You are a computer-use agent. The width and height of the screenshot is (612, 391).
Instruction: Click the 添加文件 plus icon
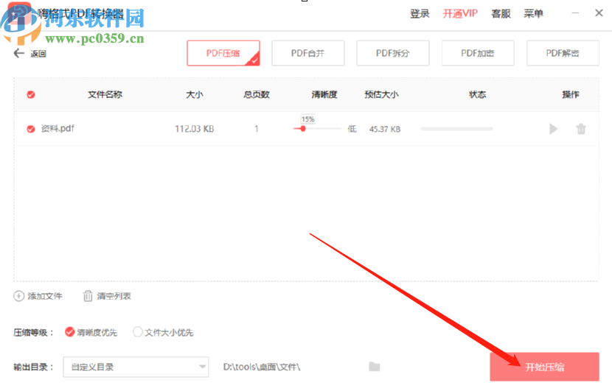pos(18,296)
